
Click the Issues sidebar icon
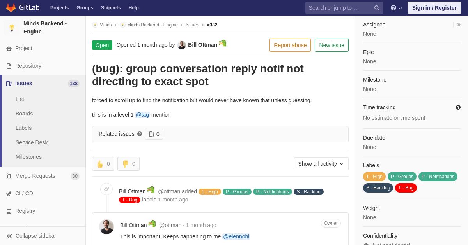click(x=9, y=84)
